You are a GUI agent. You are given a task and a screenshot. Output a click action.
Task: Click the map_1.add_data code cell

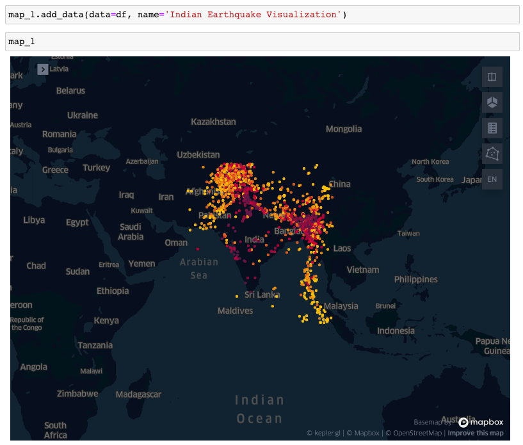pos(262,15)
